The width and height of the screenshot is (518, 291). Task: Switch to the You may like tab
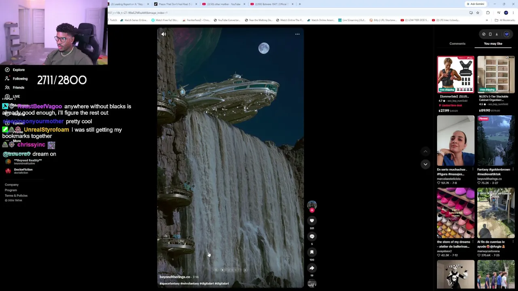pos(493,44)
